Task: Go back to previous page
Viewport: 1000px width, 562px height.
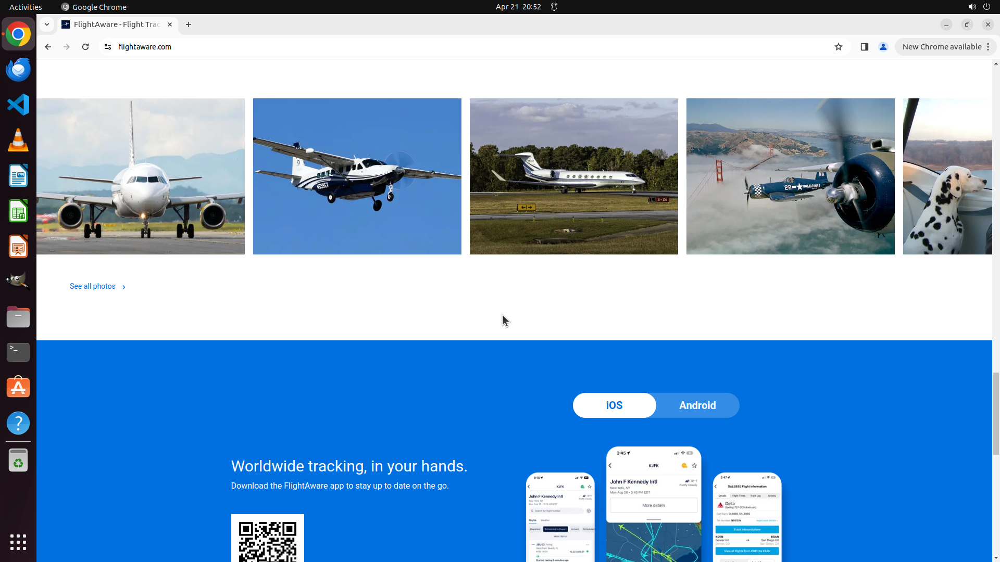Action: click(x=48, y=47)
